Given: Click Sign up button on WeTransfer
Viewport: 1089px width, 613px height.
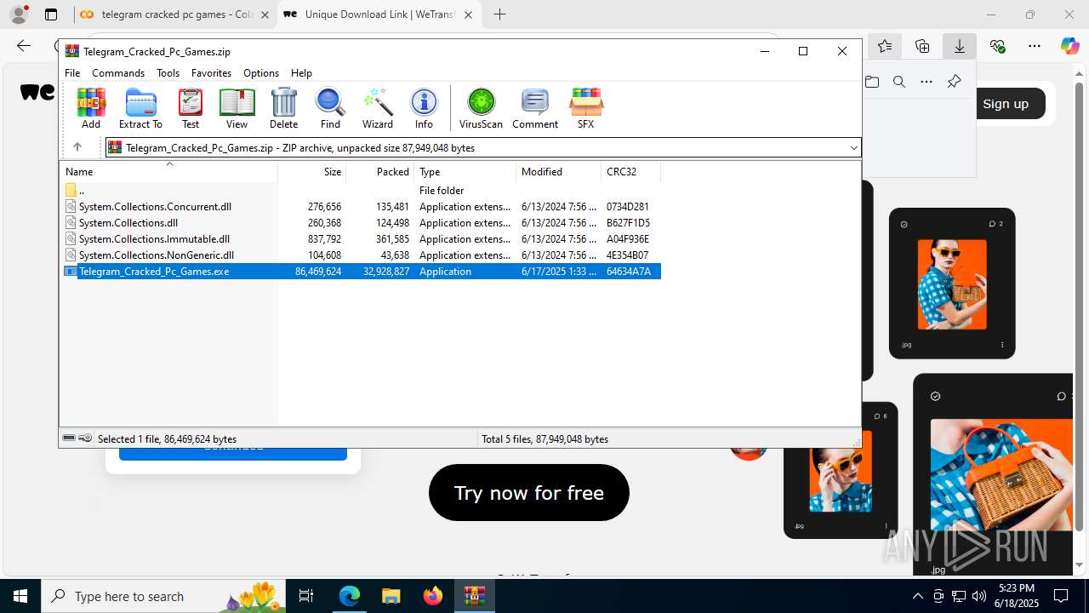Looking at the screenshot, I should [x=1006, y=104].
